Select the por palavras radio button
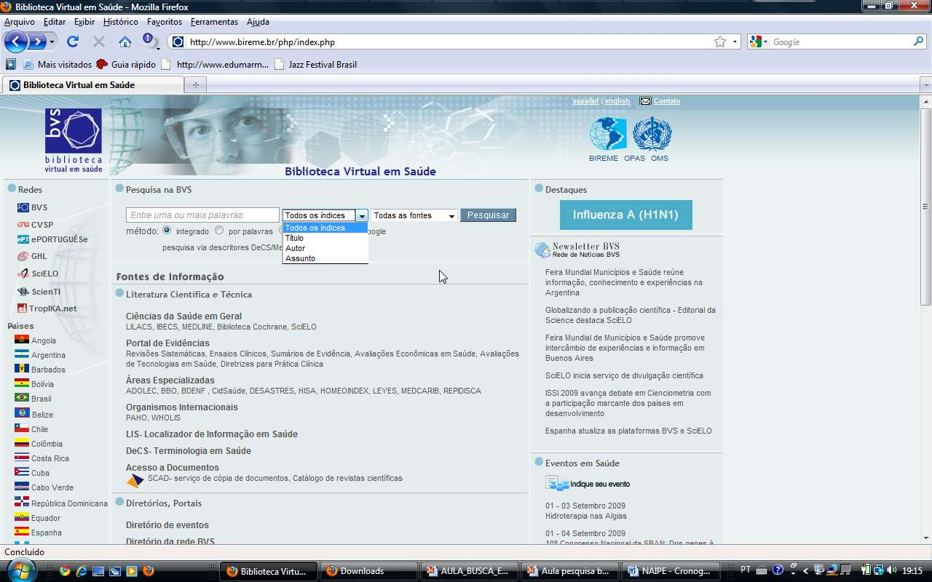 coord(219,231)
